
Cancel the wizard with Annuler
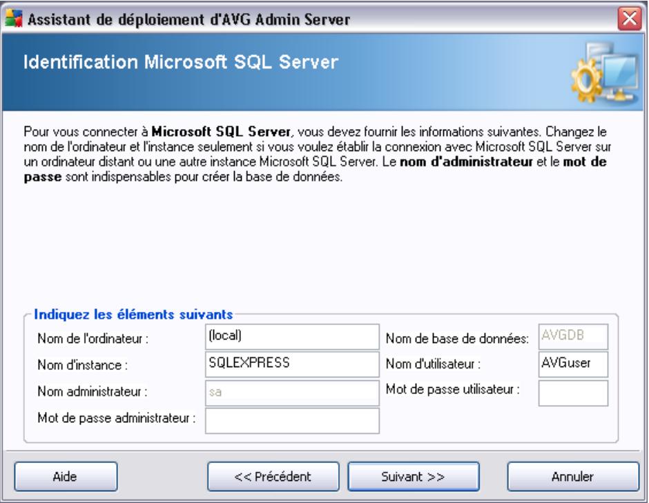(x=573, y=477)
